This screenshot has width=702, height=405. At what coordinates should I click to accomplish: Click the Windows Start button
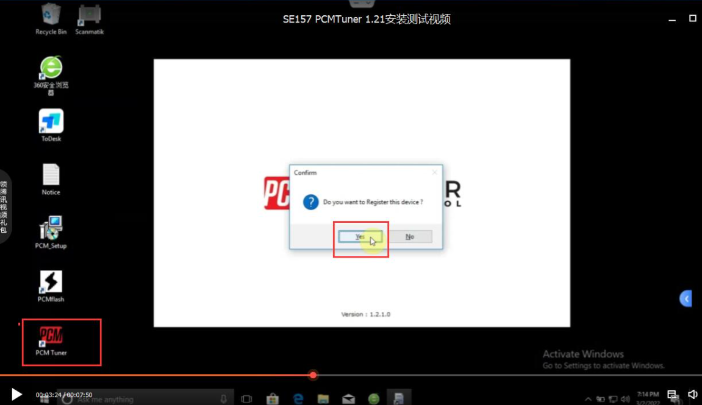click(x=44, y=399)
